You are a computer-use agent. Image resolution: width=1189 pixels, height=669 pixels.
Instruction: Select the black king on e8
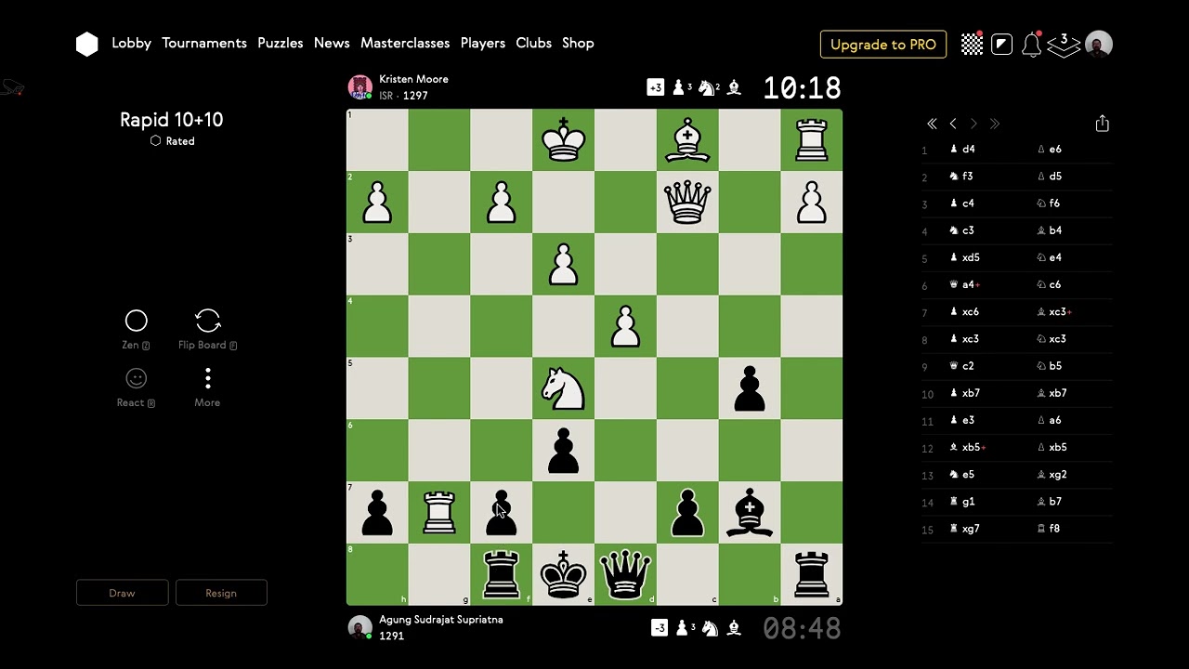coord(563,574)
